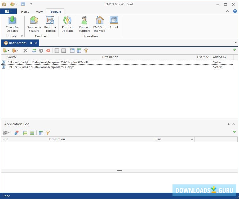Click the two-row gray rows icon in Boot Actions toolbar
Image resolution: width=239 pixels, height=199 pixels.
(x=57, y=51)
